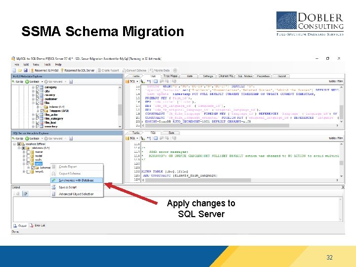
Task: Switch to the Error List tab
Action: coord(38,225)
